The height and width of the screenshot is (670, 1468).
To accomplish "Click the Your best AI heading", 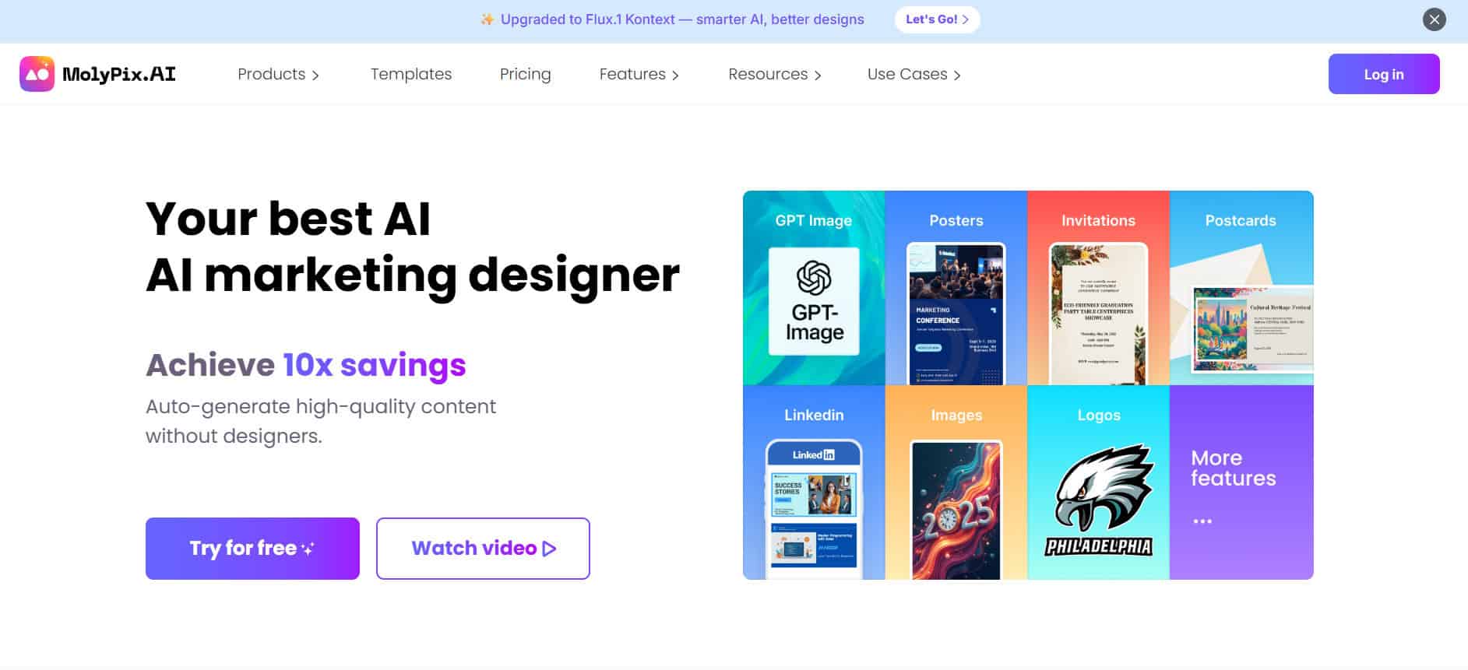I will tap(288, 218).
